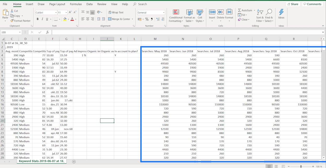Click the Paste clipboard icon

pos(5,13)
